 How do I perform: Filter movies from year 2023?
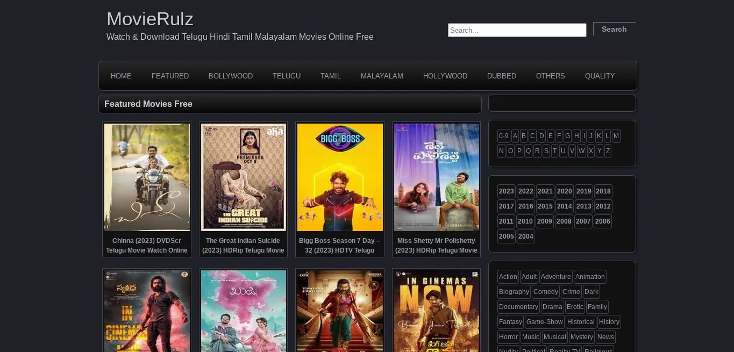[506, 191]
